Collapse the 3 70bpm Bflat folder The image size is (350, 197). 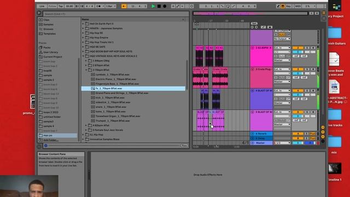click(86, 70)
